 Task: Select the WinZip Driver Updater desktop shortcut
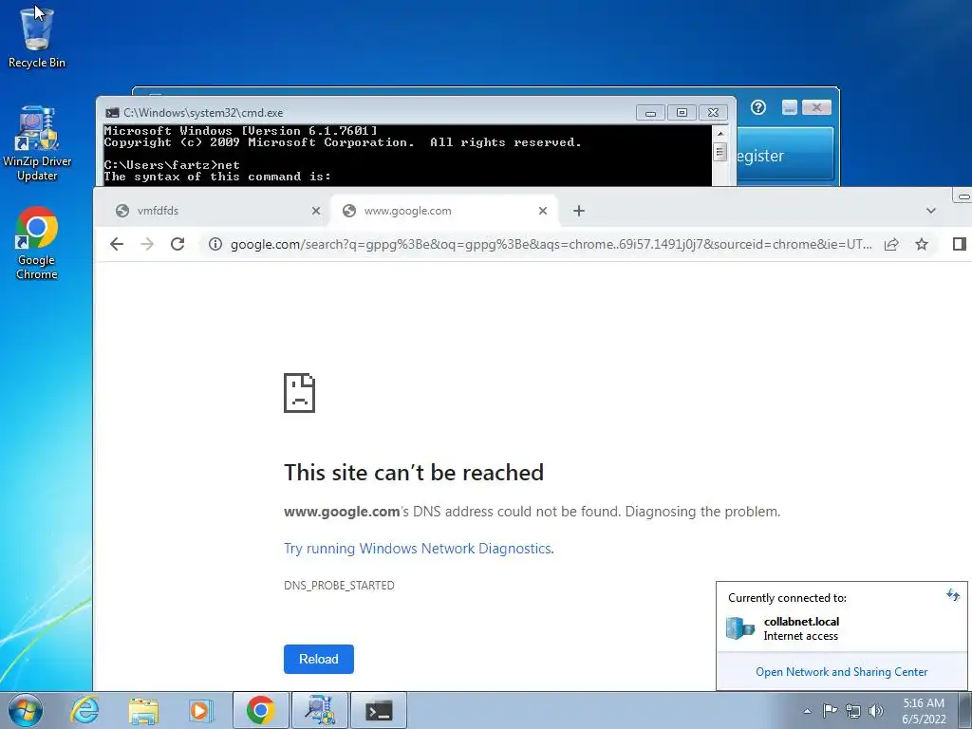coord(37,144)
